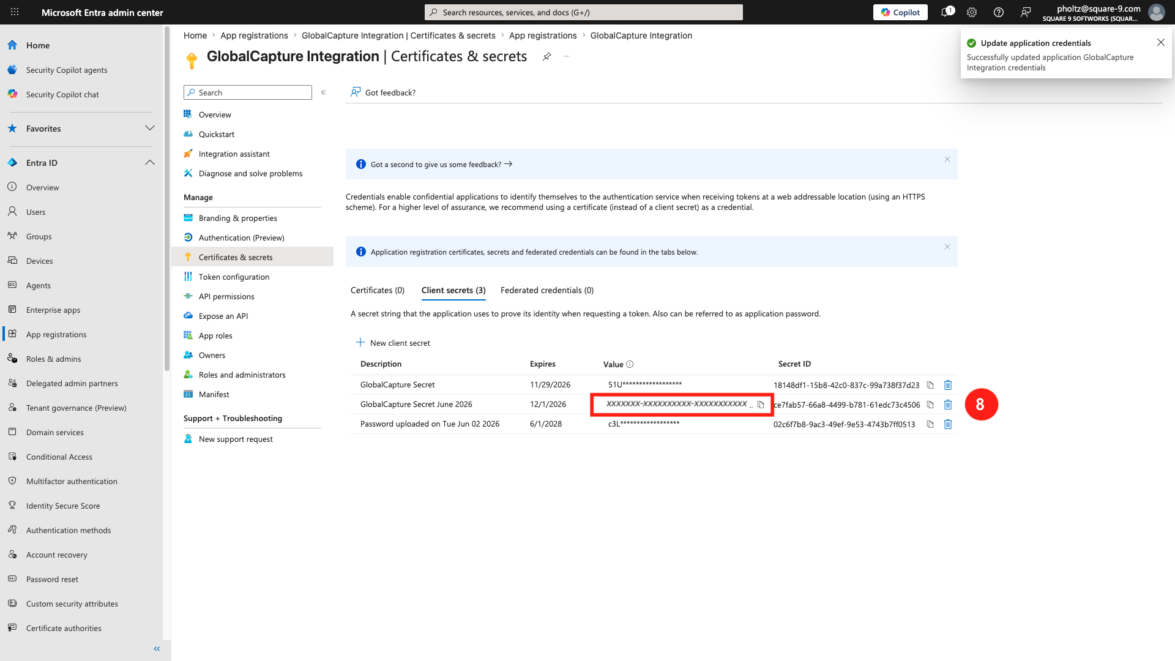1175x661 pixels.
Task: Click New client secret
Action: [393, 343]
